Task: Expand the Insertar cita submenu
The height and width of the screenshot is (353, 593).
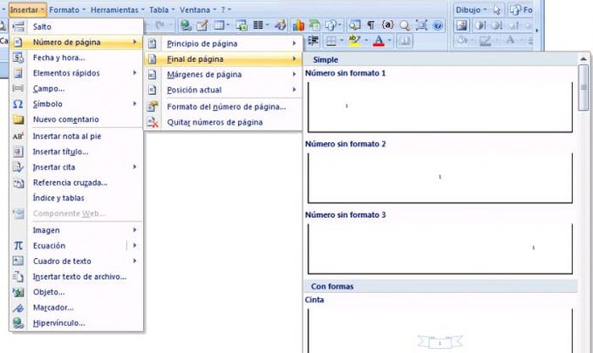Action: (x=76, y=167)
